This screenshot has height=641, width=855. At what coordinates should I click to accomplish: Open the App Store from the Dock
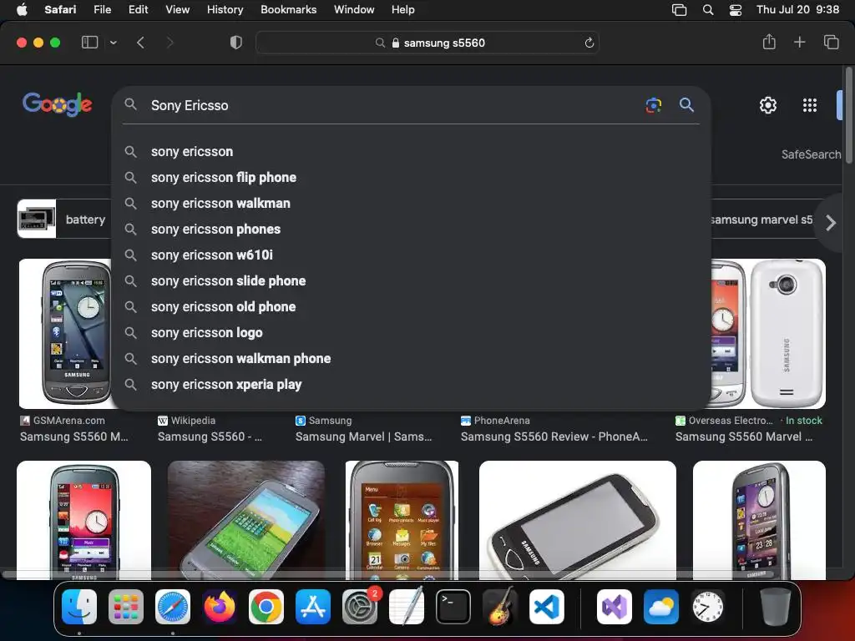click(313, 607)
